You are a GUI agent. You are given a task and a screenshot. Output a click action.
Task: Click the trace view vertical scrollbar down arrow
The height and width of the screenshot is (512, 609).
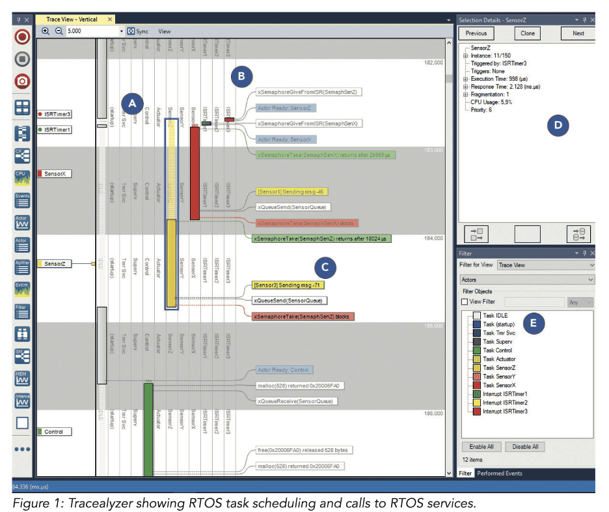coord(450,473)
